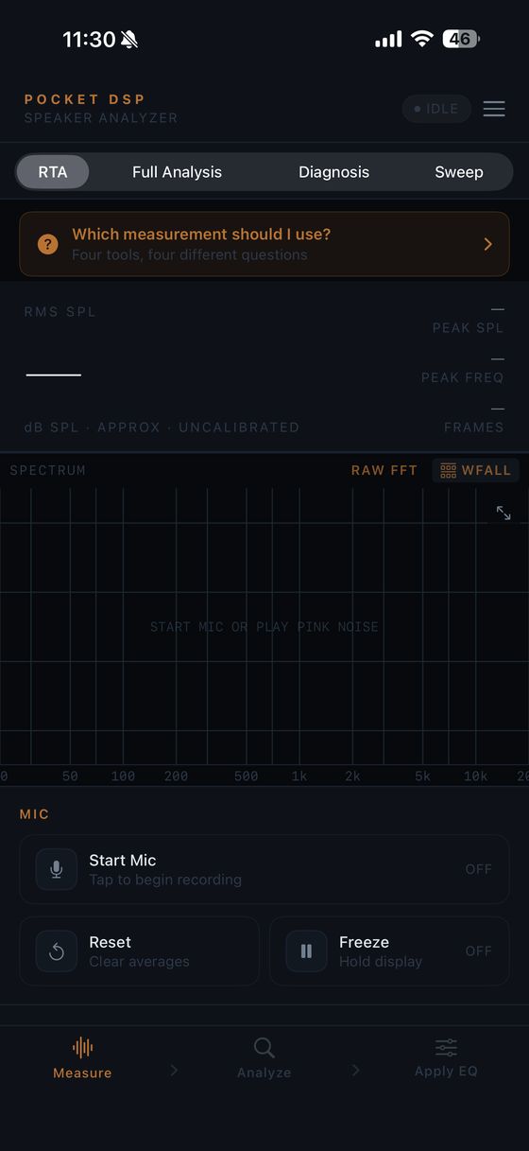
Task: Tap the question mark help icon
Action: click(x=48, y=244)
